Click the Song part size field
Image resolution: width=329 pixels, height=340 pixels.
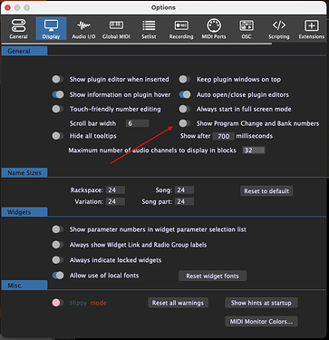[x=184, y=201]
